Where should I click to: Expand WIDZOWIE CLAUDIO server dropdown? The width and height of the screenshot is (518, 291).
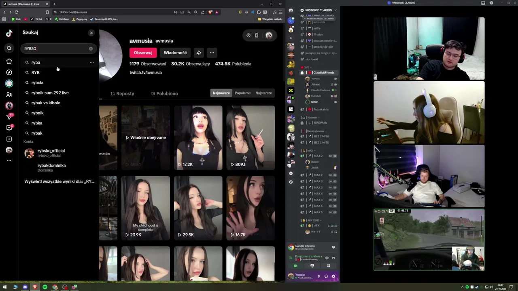click(x=335, y=10)
